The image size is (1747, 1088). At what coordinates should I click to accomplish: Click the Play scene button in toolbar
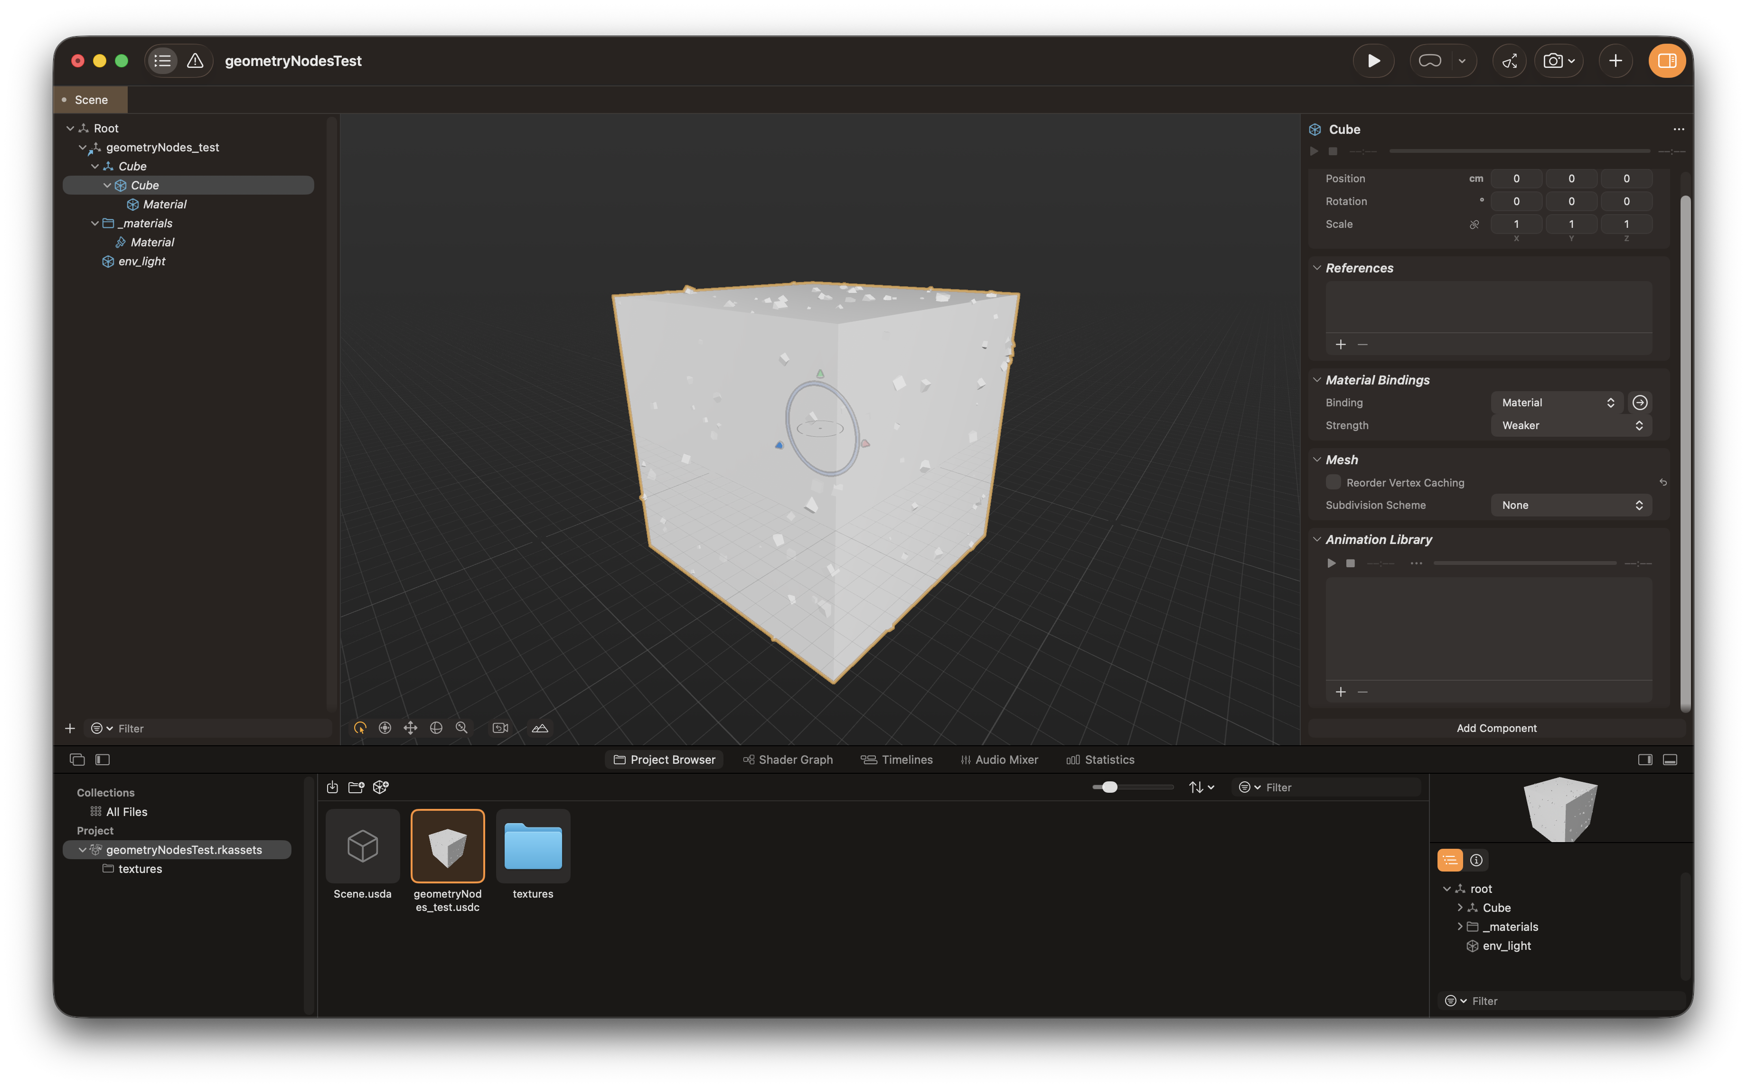pyautogui.click(x=1373, y=61)
